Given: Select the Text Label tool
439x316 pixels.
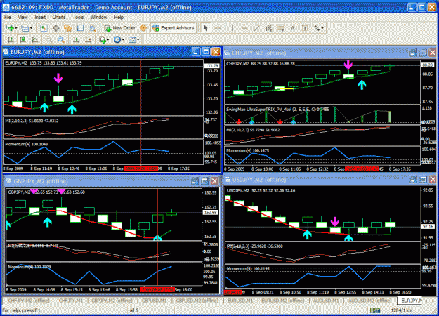Looking at the screenshot, I should 305,28.
